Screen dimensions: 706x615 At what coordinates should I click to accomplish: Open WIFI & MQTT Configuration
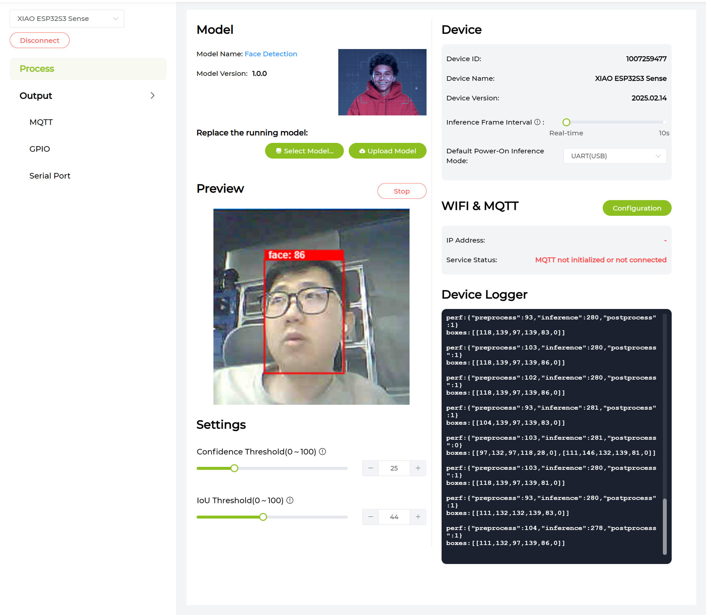click(x=637, y=208)
